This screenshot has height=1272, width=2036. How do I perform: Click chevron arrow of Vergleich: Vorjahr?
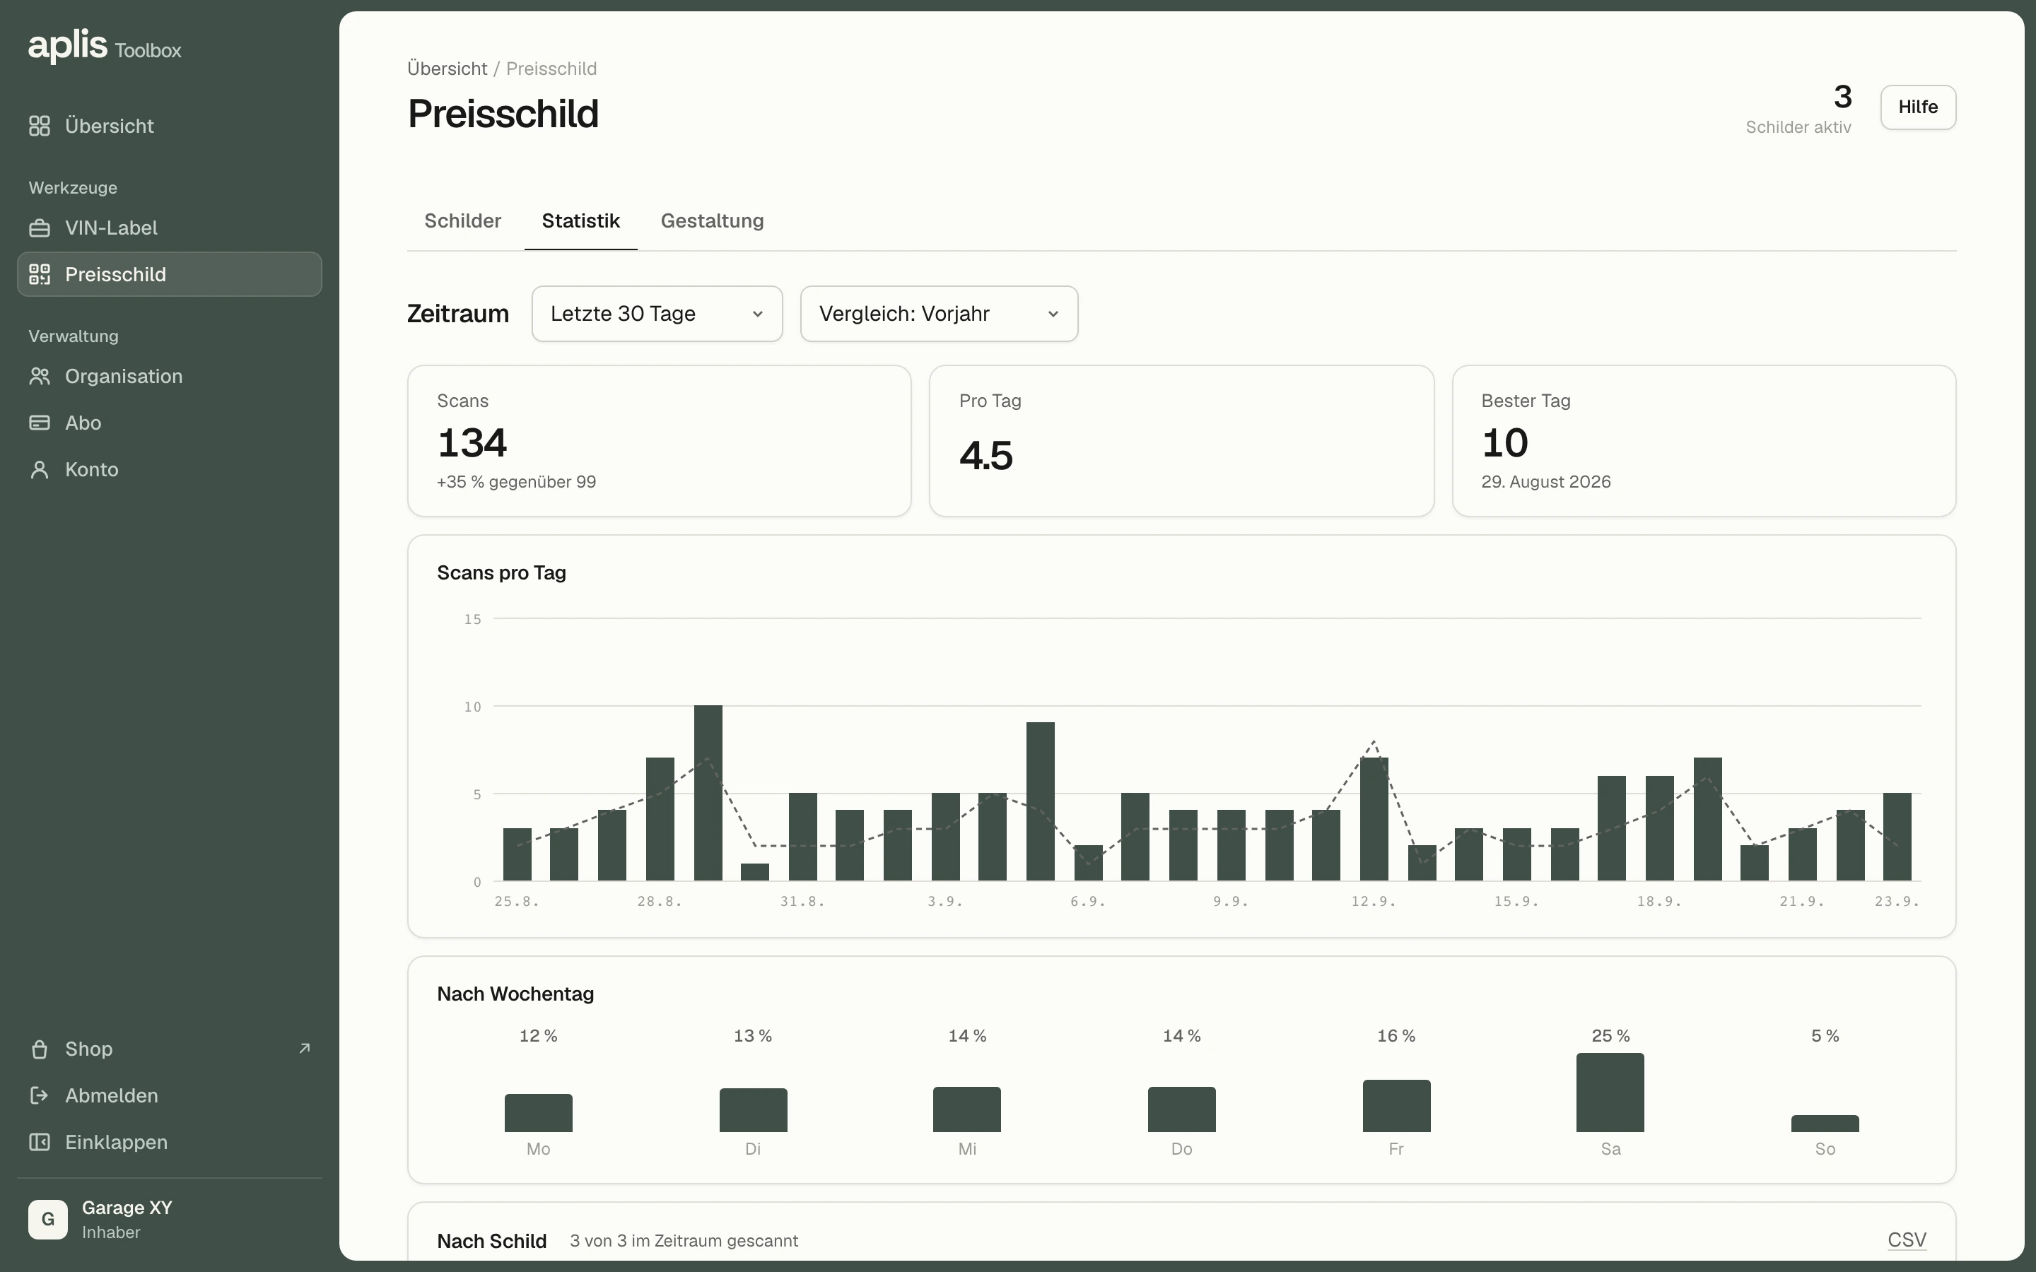pyautogui.click(x=1053, y=314)
